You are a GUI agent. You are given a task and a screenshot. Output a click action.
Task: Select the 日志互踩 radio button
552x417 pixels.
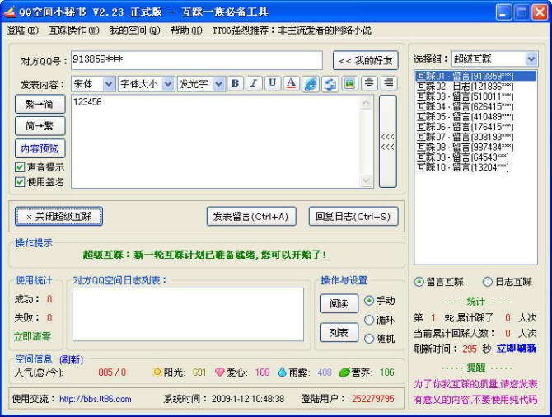(488, 282)
